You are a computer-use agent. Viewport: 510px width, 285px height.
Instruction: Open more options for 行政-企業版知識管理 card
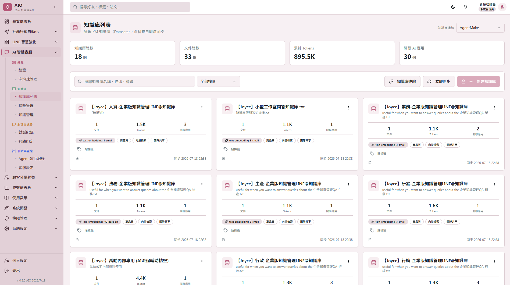pos(348,262)
